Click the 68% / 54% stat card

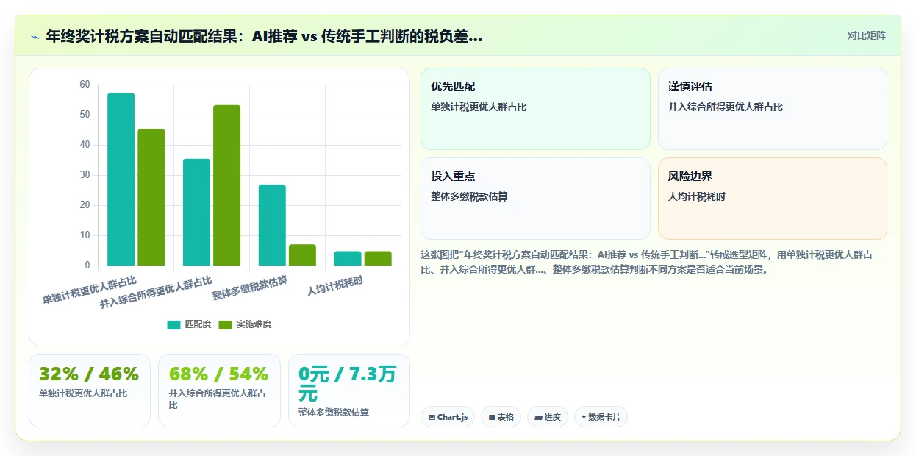click(219, 391)
